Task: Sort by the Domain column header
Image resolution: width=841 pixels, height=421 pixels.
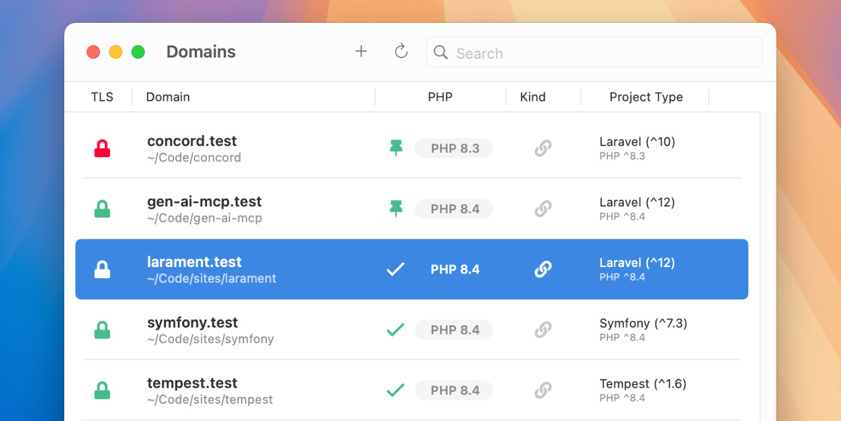Action: click(168, 97)
